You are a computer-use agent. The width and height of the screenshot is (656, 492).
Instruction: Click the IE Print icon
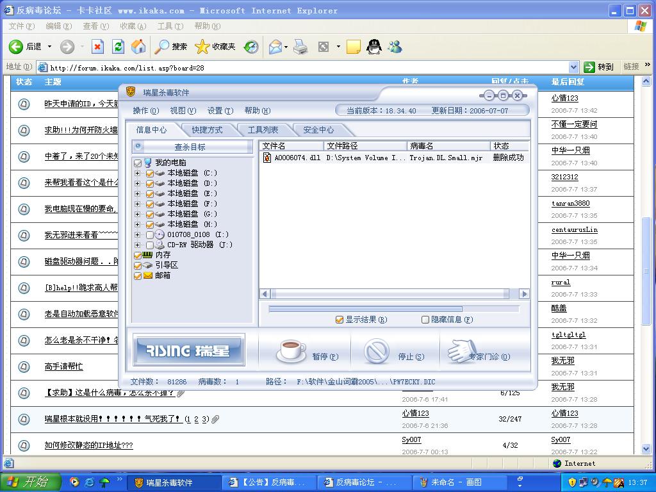tap(300, 46)
